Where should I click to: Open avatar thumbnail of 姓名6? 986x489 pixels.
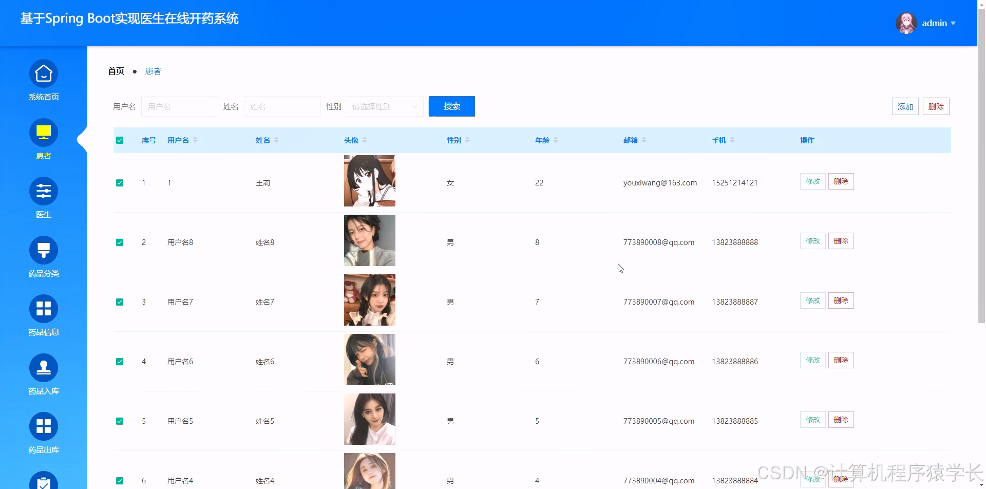pos(370,360)
